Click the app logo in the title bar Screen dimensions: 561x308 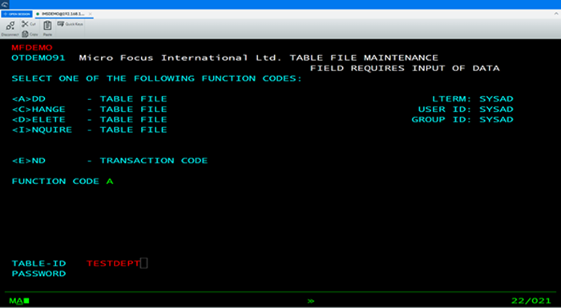[x=5, y=4]
